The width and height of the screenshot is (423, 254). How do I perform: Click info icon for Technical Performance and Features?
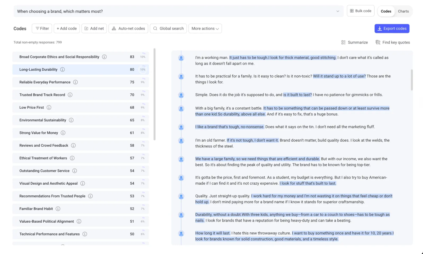coord(85,234)
